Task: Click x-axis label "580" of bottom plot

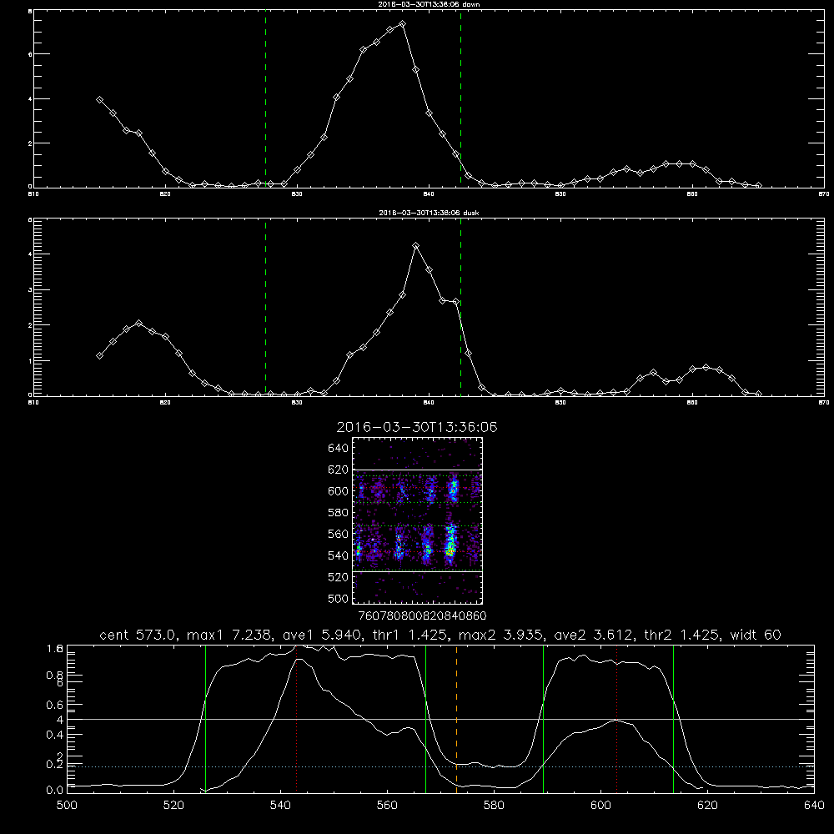Action: [x=494, y=806]
